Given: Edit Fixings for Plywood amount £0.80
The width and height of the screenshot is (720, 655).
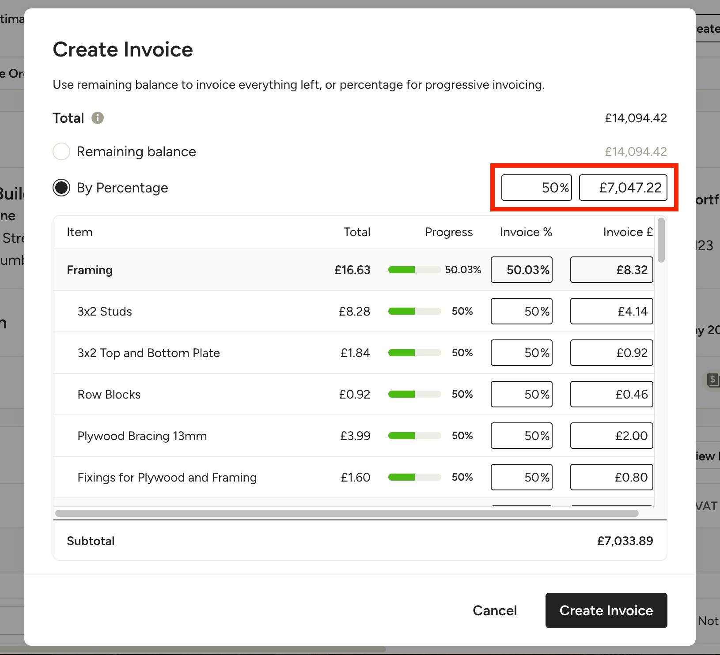Looking at the screenshot, I should tap(612, 477).
